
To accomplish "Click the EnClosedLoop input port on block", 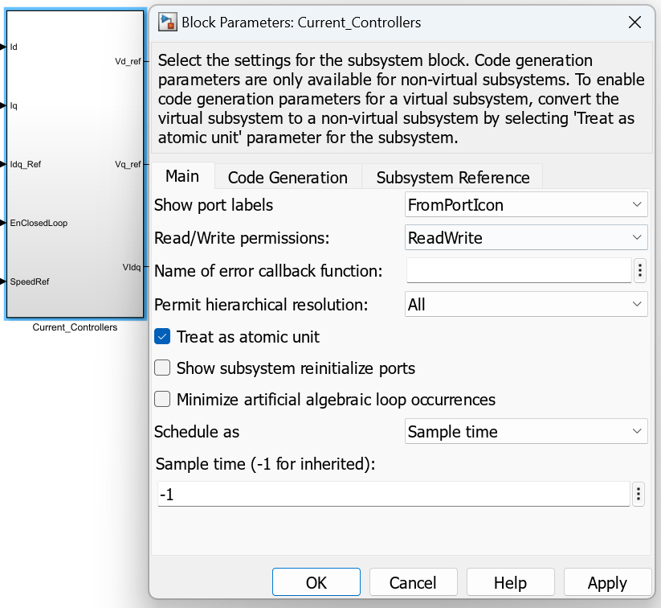I will (x=5, y=223).
